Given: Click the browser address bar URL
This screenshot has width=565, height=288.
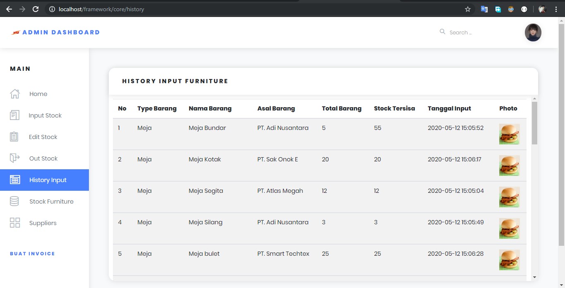Looking at the screenshot, I should [101, 9].
